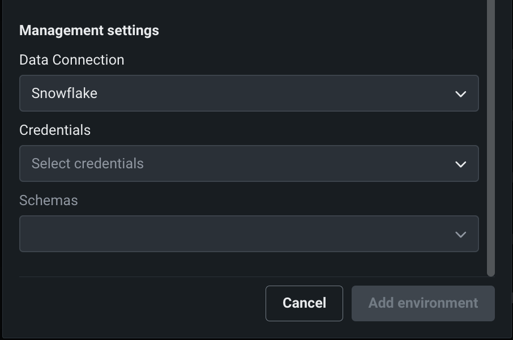This screenshot has height=340, width=513.
Task: Open the Data Connection dropdown
Action: pos(249,93)
